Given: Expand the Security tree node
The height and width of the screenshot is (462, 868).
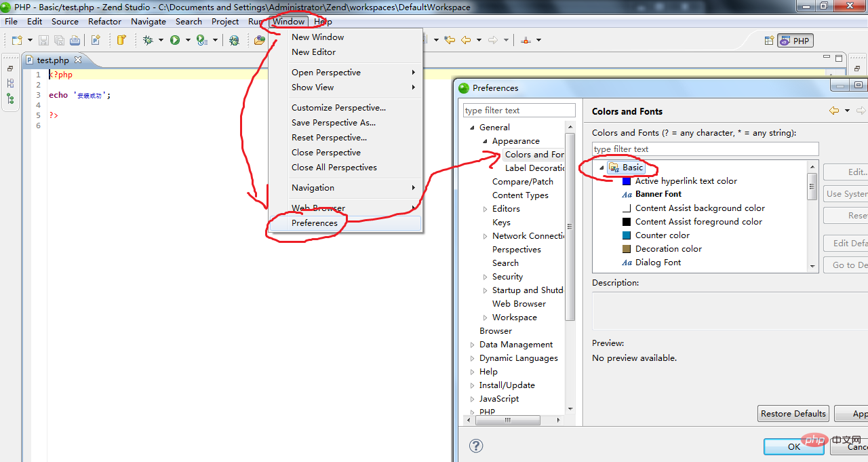Looking at the screenshot, I should click(485, 277).
